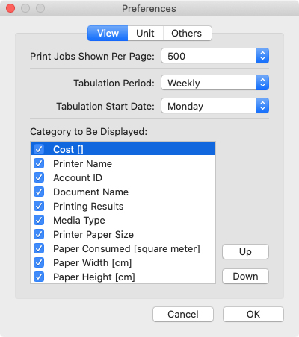
Task: Cancel the Preferences dialog
Action: pos(183,314)
